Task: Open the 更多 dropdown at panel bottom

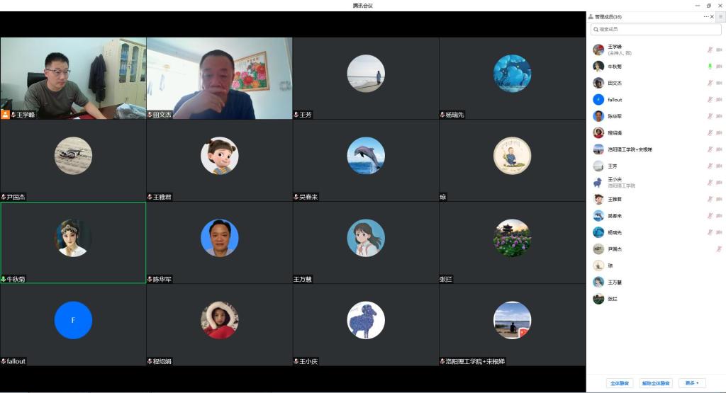Action: (691, 383)
